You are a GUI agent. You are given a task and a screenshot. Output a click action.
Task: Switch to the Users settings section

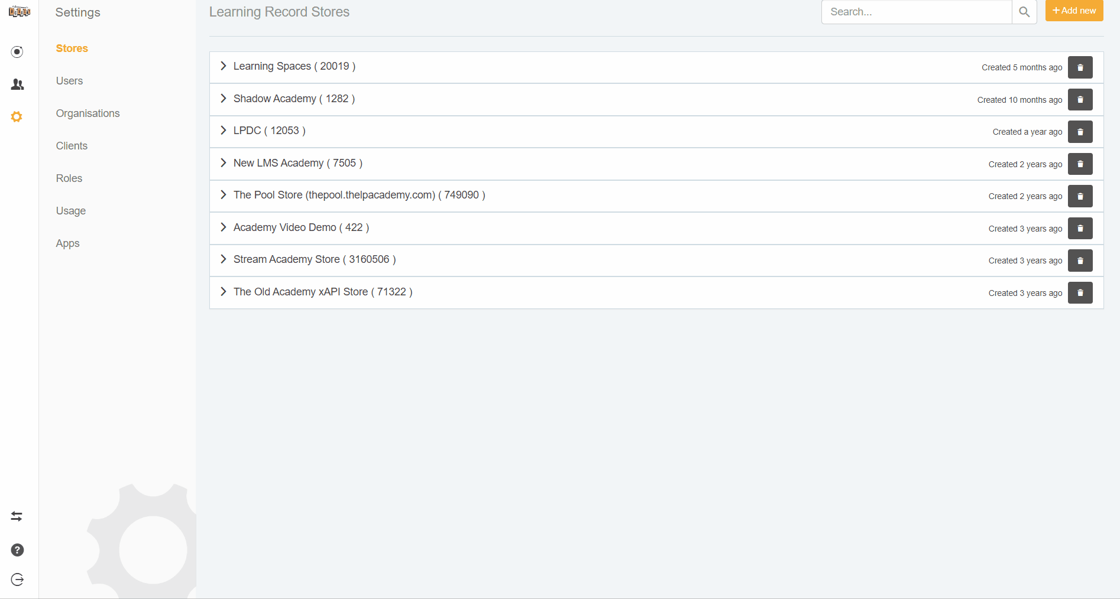[69, 81]
